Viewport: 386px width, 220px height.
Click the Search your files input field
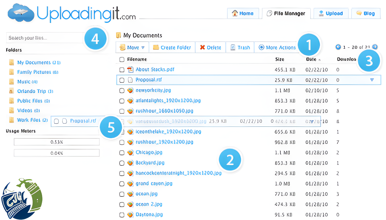coord(45,38)
